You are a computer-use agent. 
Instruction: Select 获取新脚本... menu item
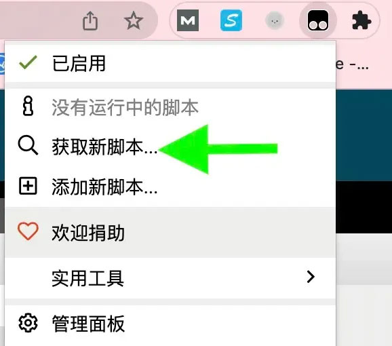pyautogui.click(x=170, y=147)
